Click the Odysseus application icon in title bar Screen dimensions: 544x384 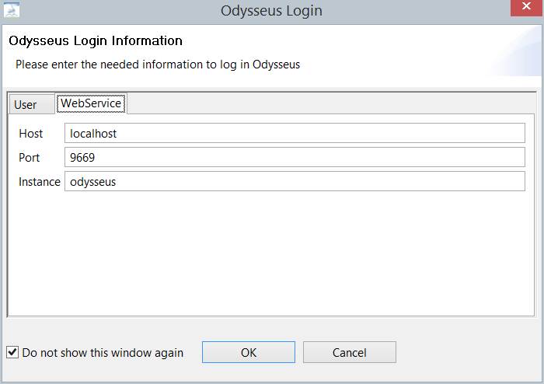click(x=12, y=10)
